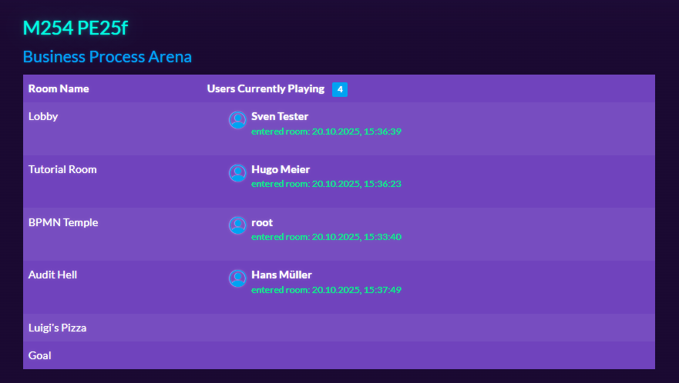This screenshot has height=383, width=679.
Task: Click Sven Tester's user avatar icon
Action: (x=237, y=120)
